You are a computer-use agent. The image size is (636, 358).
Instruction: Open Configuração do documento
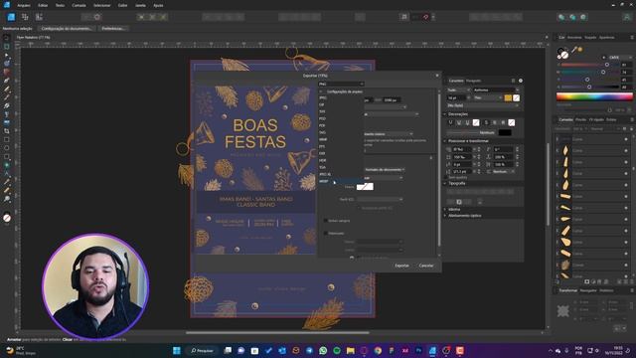click(x=68, y=29)
